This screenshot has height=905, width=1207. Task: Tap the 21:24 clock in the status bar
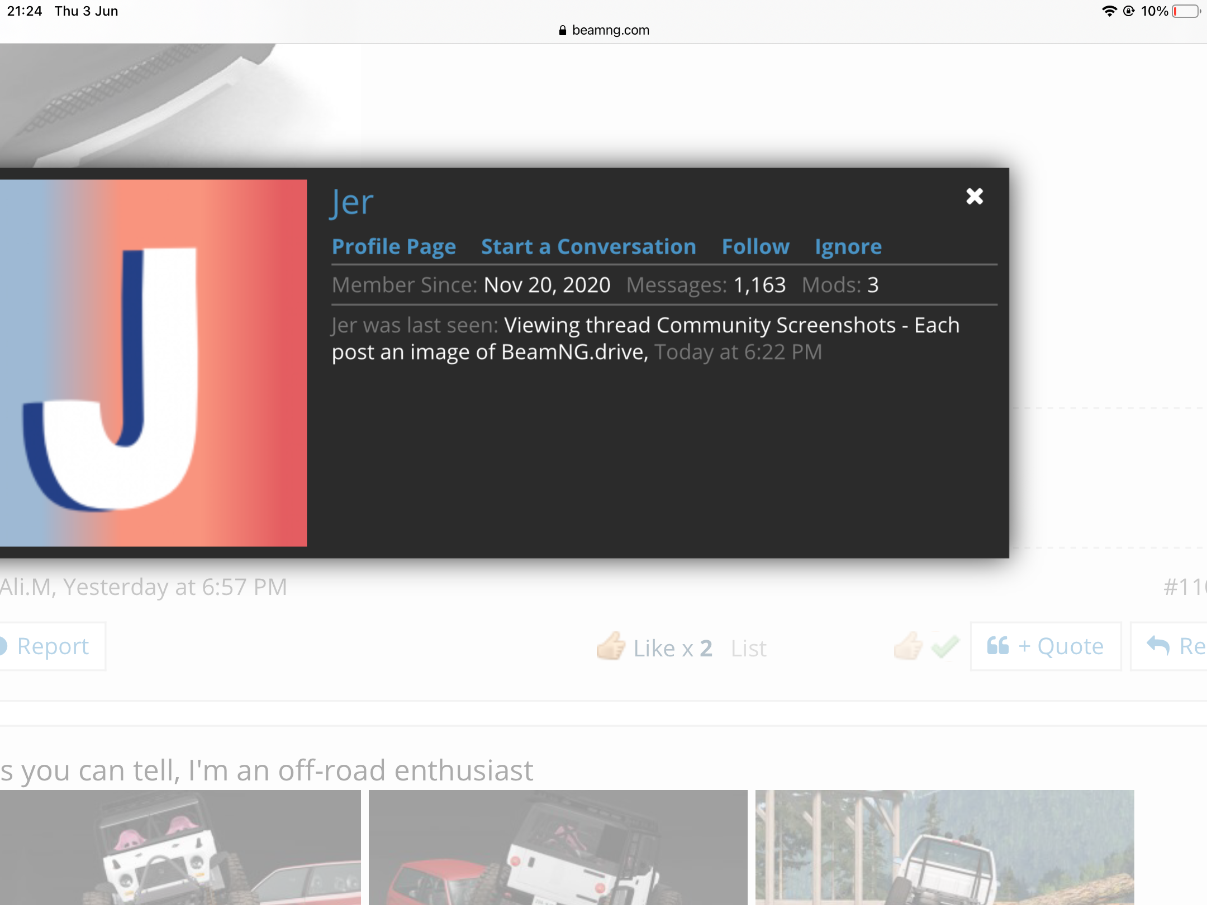[x=25, y=11]
